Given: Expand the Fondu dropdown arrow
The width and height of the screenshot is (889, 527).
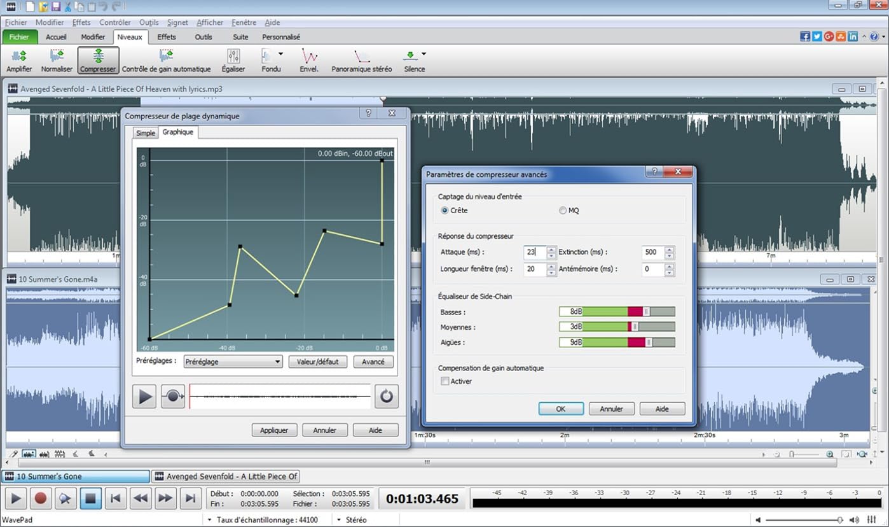Looking at the screenshot, I should click(x=280, y=54).
